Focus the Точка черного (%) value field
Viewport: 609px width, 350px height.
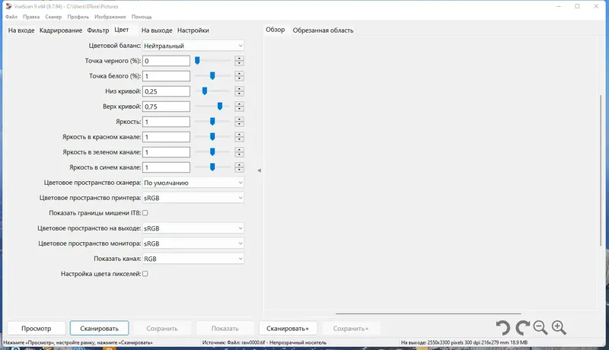coord(166,61)
